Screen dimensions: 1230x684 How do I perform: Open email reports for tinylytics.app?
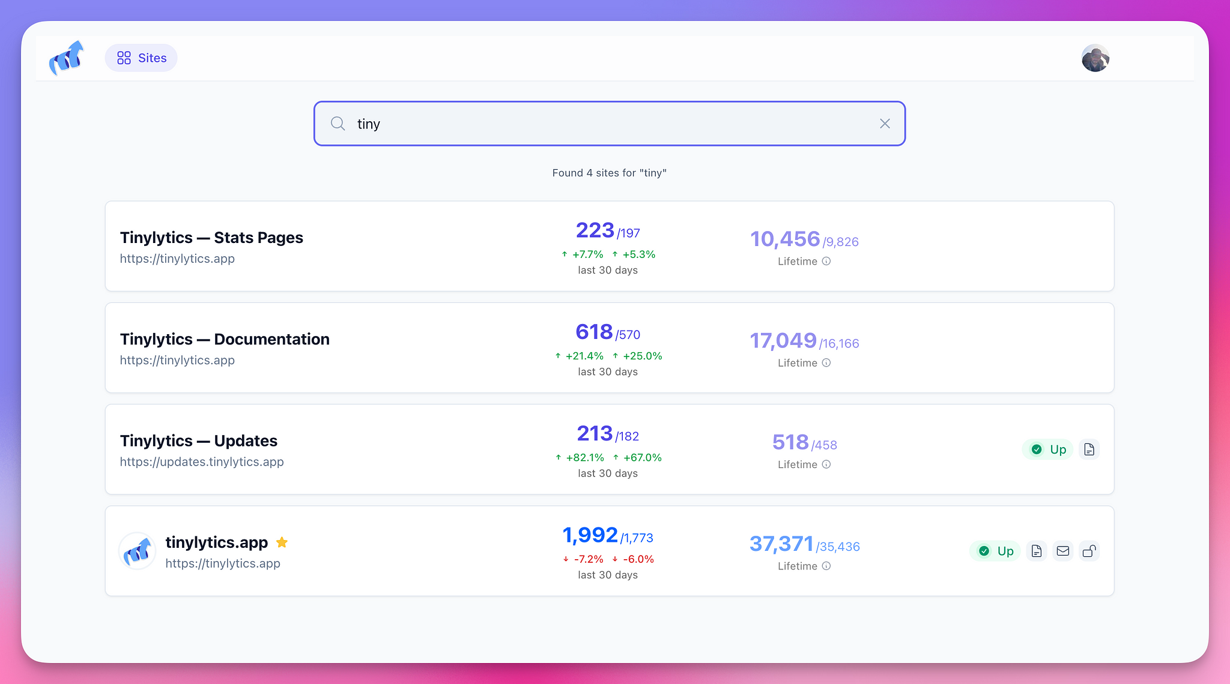(x=1063, y=551)
